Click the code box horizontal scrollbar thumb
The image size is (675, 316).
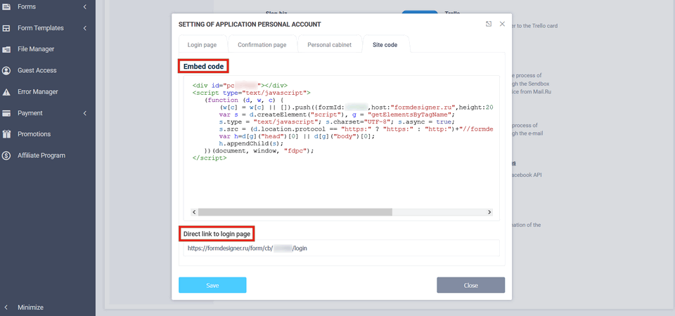click(295, 212)
